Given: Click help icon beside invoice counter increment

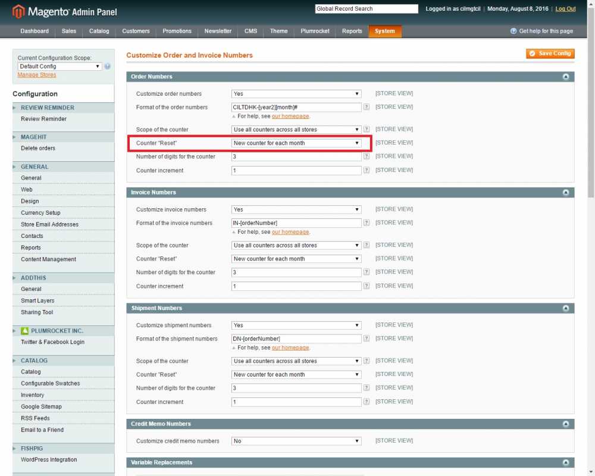Looking at the screenshot, I should click(367, 286).
